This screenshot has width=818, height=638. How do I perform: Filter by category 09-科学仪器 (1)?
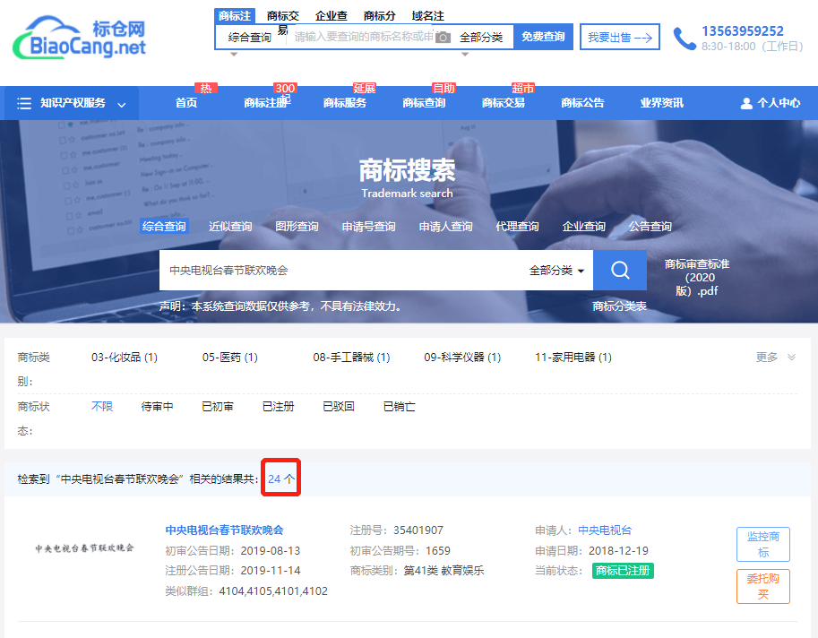462,358
